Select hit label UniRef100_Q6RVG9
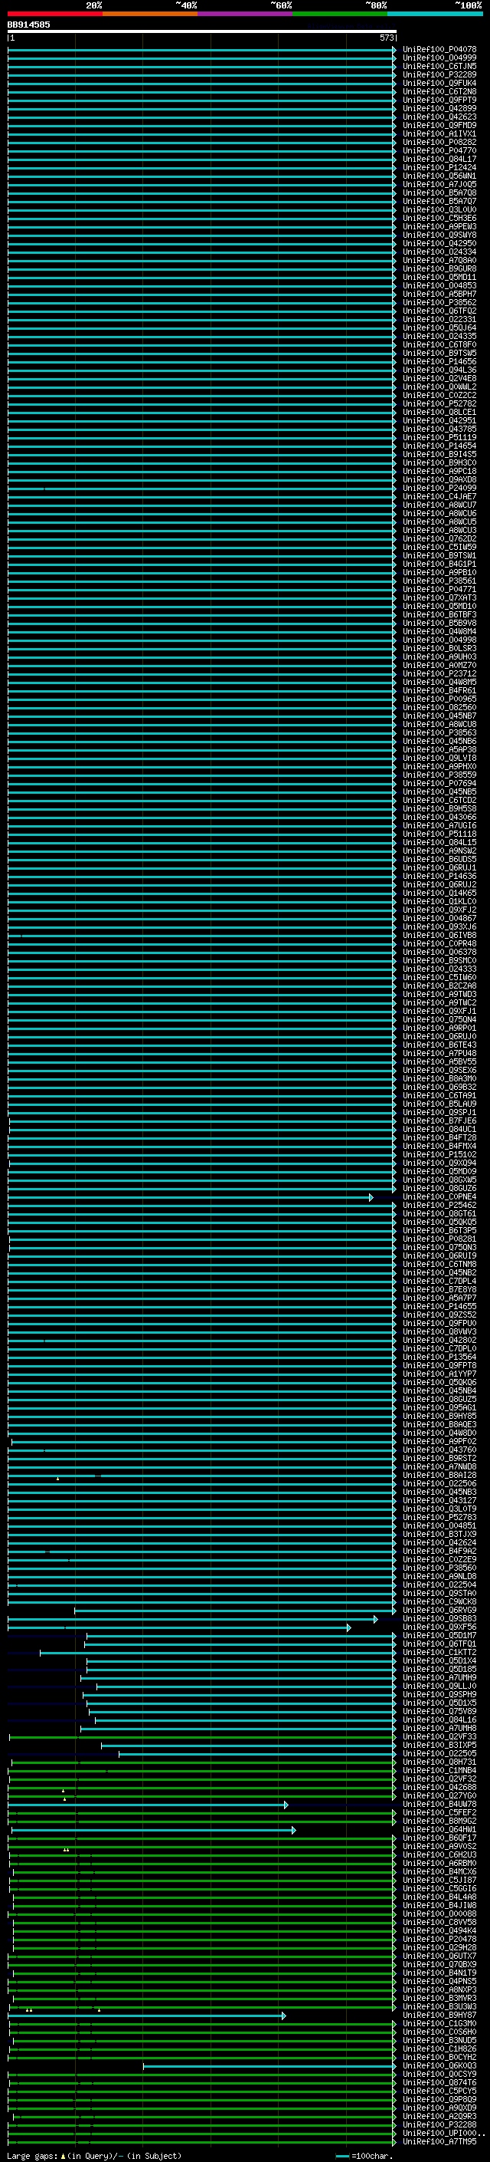 coord(439,1610)
